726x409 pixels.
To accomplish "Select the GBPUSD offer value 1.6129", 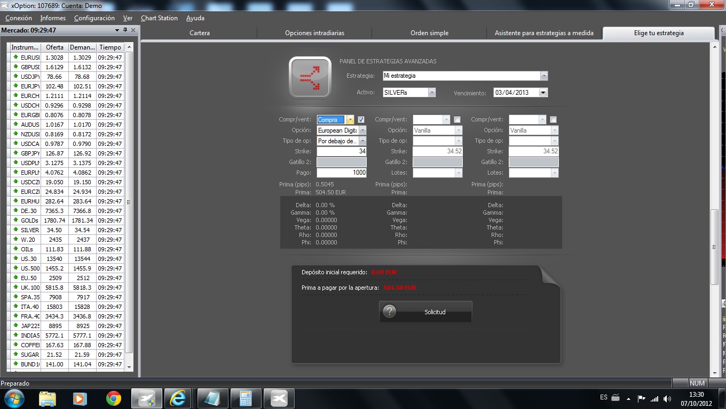I will [54, 67].
